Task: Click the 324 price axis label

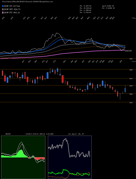Action: pyautogui.click(x=131, y=86)
